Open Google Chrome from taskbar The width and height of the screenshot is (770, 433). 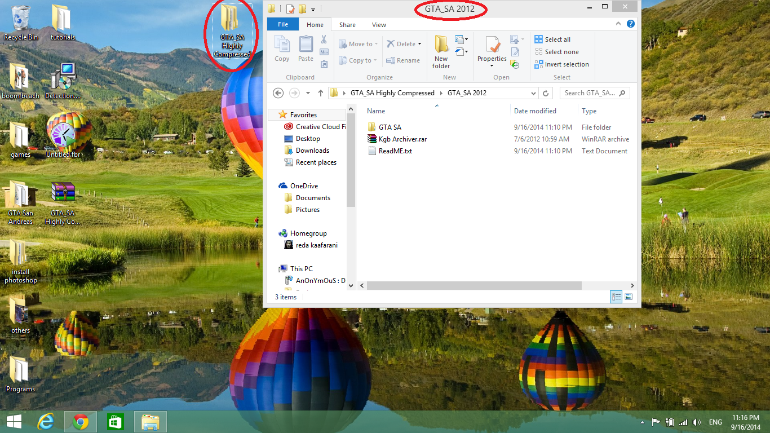[x=81, y=422]
